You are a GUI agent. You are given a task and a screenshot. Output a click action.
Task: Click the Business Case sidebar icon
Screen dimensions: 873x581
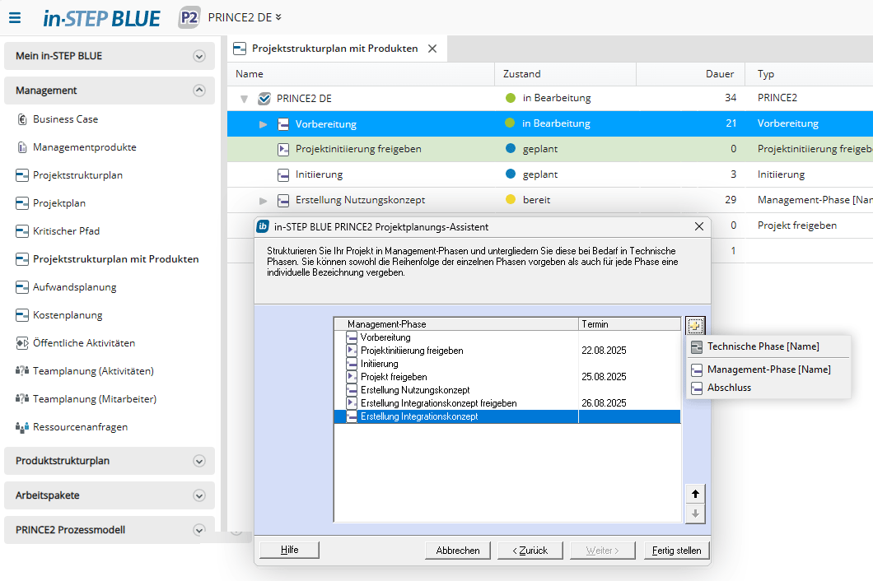tap(22, 119)
